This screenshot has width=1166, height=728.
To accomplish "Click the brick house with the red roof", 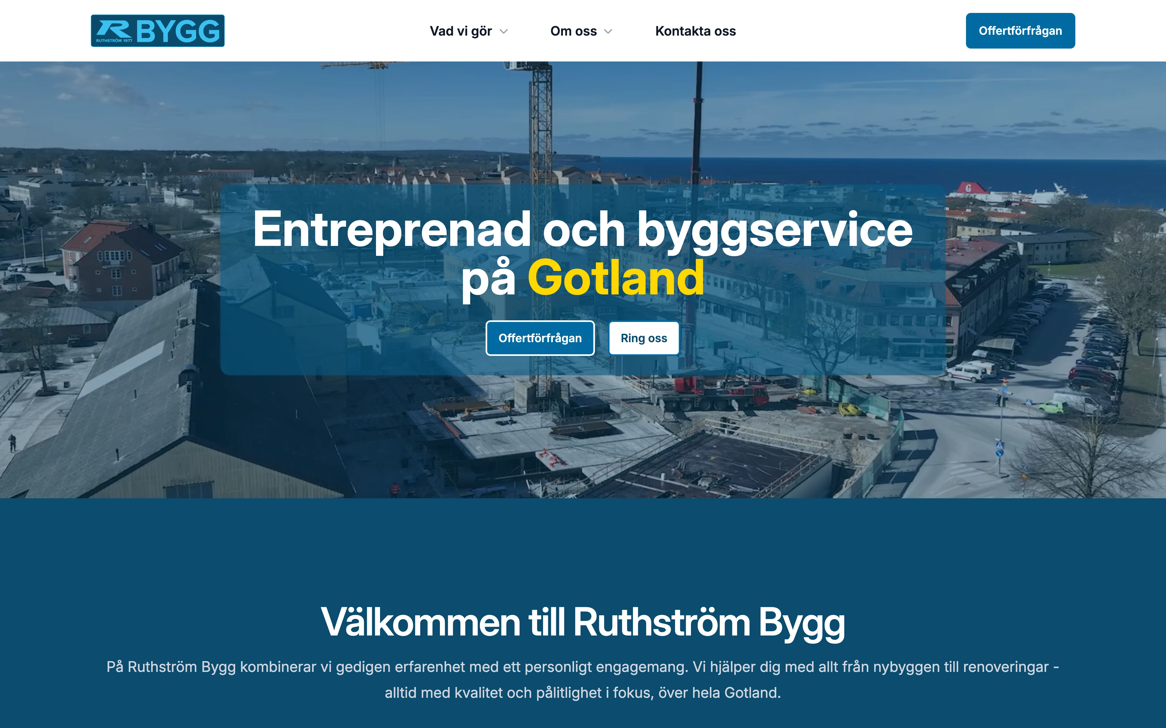I will click(123, 262).
